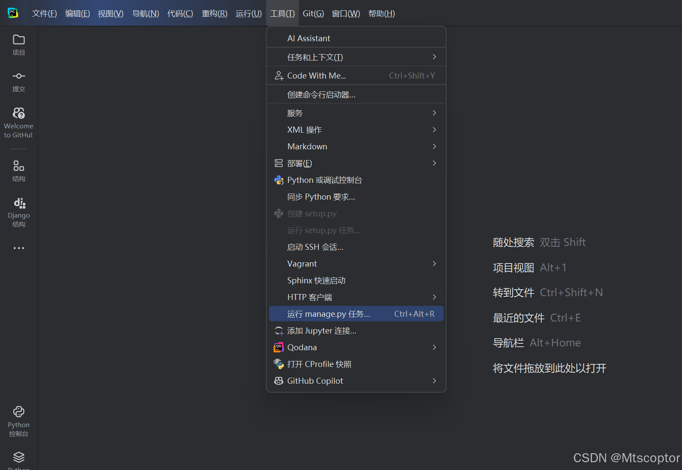Select 启动 SSH 会话... menu entry
Viewport: 682px width, 470px height.
(x=356, y=247)
